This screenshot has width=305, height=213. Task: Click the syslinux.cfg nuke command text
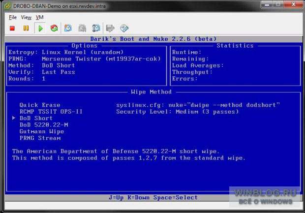point(198,105)
